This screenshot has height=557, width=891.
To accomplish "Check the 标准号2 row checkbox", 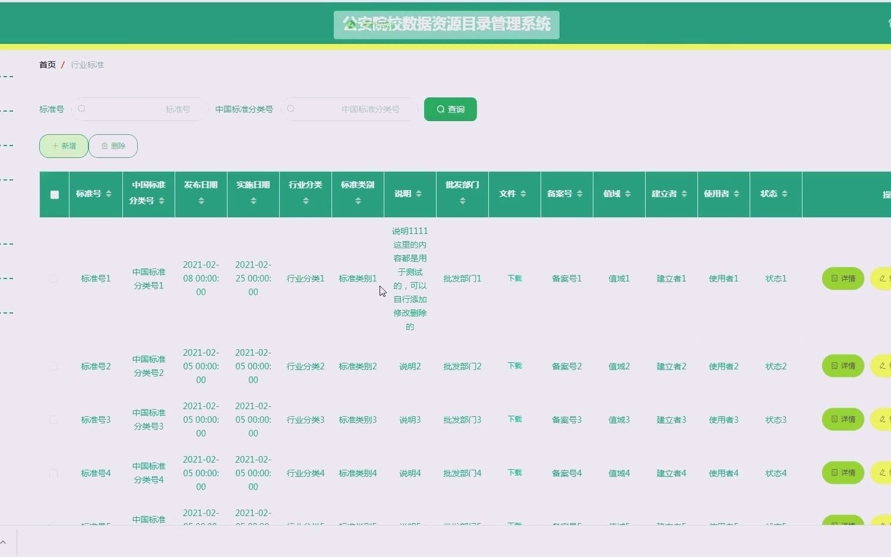I will [x=53, y=366].
